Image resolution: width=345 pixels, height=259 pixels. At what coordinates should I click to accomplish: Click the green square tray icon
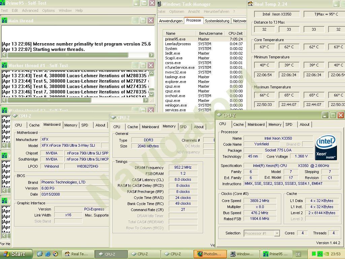pyautogui.click(x=314, y=254)
